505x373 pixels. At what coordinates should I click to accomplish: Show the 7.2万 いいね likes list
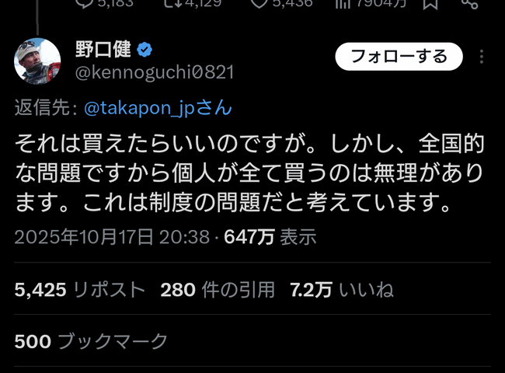tap(342, 289)
